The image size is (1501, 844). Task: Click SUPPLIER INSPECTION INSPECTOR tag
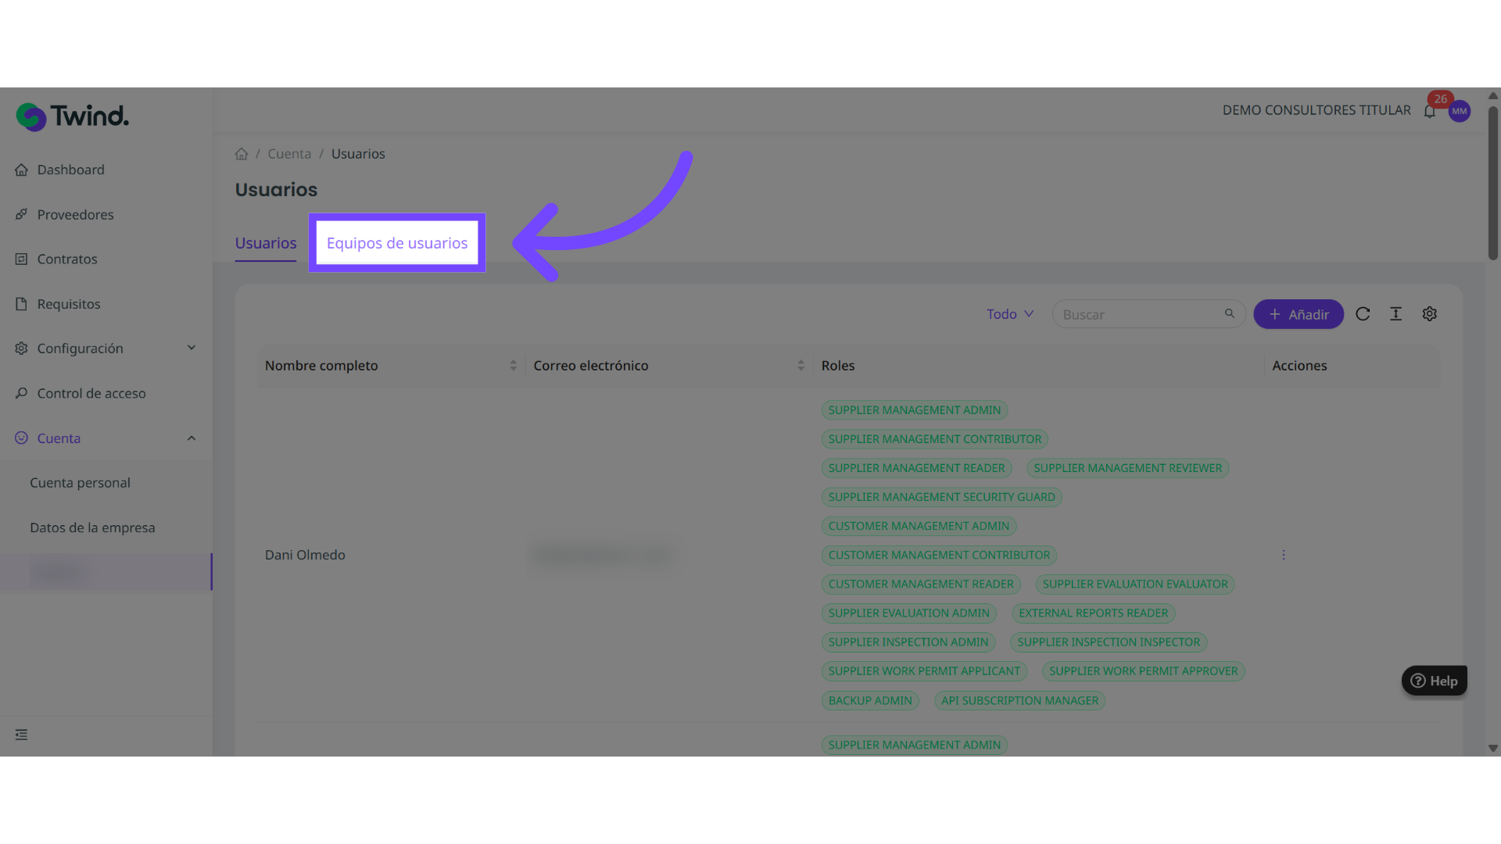[1109, 642]
